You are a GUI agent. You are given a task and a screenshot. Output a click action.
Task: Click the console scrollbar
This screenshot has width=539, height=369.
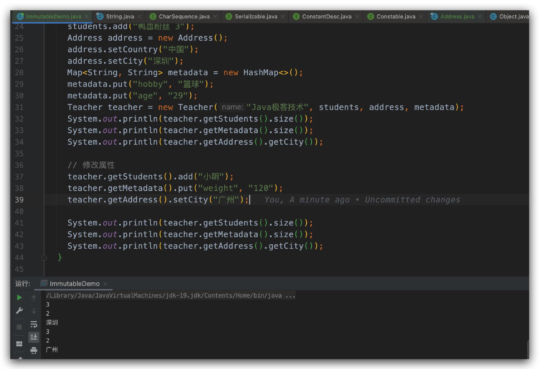click(x=527, y=349)
